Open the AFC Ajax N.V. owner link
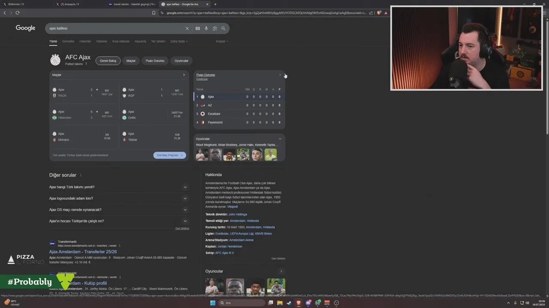This screenshot has width=549, height=308. (225, 253)
